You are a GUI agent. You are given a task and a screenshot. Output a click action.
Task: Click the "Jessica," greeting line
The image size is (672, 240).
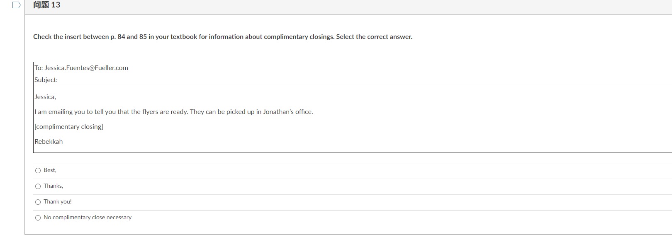tap(45, 97)
